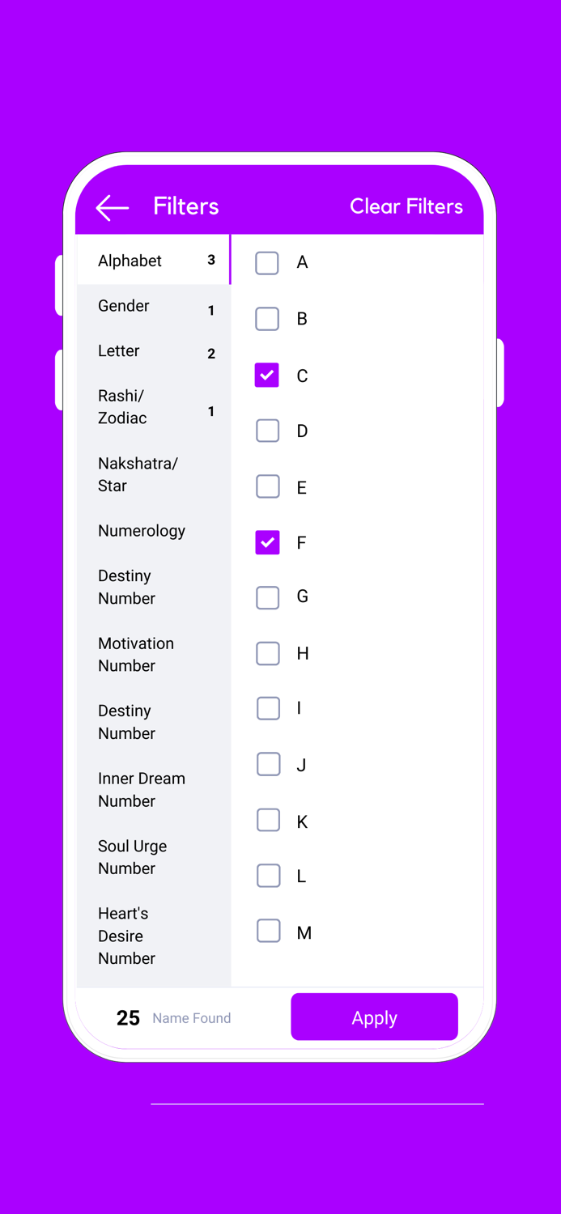This screenshot has width=561, height=1214.
Task: Click Clear Filters
Action: [x=406, y=207]
